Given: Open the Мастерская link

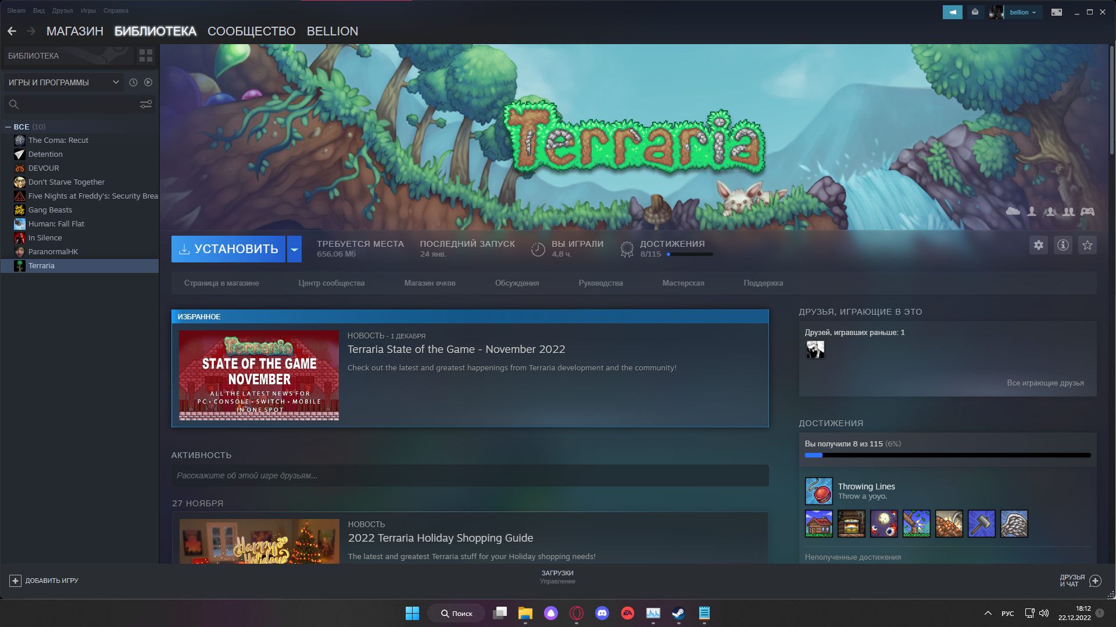Looking at the screenshot, I should click(x=683, y=283).
